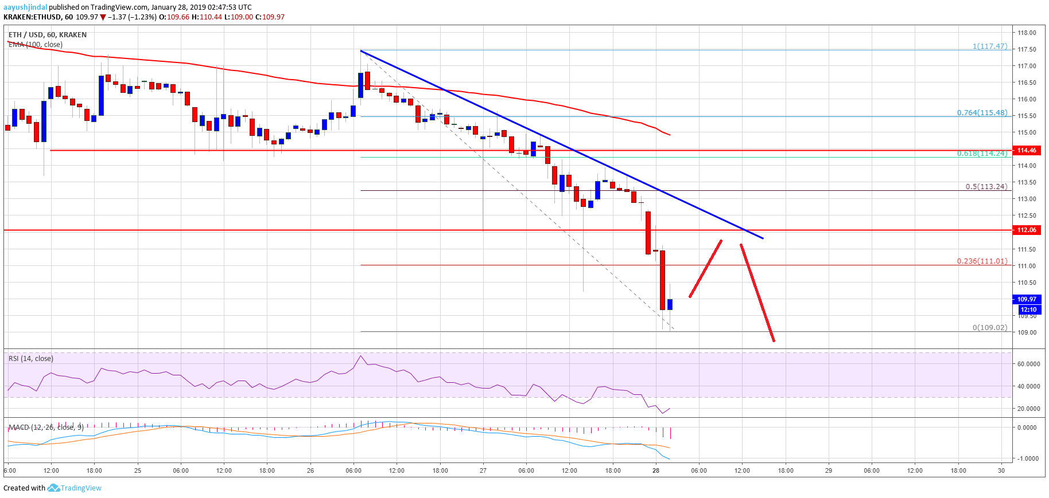Click the MACD (12, 26, close, 9) label

tap(46, 428)
